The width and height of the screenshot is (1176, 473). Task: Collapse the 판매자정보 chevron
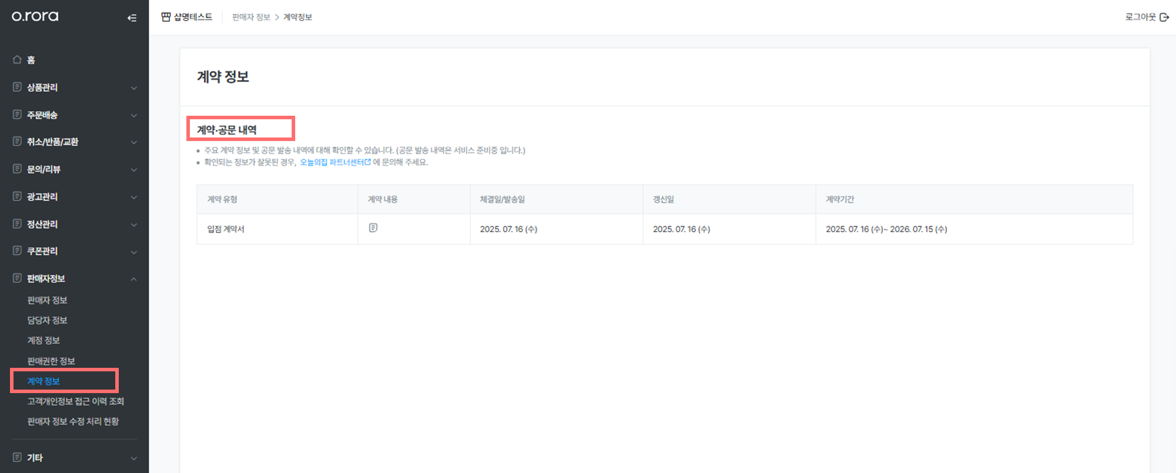[x=134, y=279]
